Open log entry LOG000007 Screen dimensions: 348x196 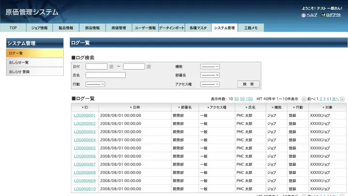click(85, 165)
